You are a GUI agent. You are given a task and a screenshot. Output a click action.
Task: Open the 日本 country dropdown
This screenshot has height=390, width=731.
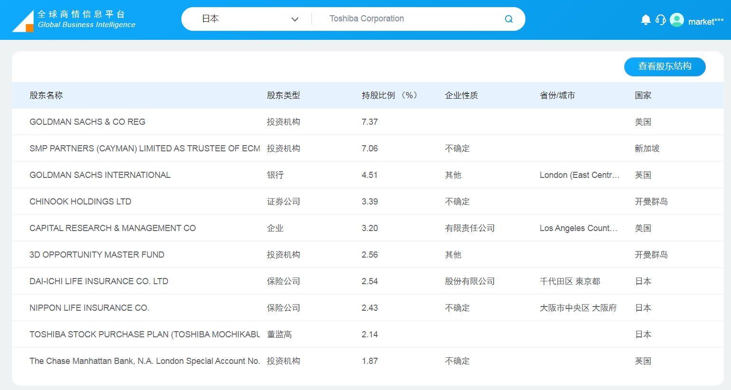(x=250, y=19)
